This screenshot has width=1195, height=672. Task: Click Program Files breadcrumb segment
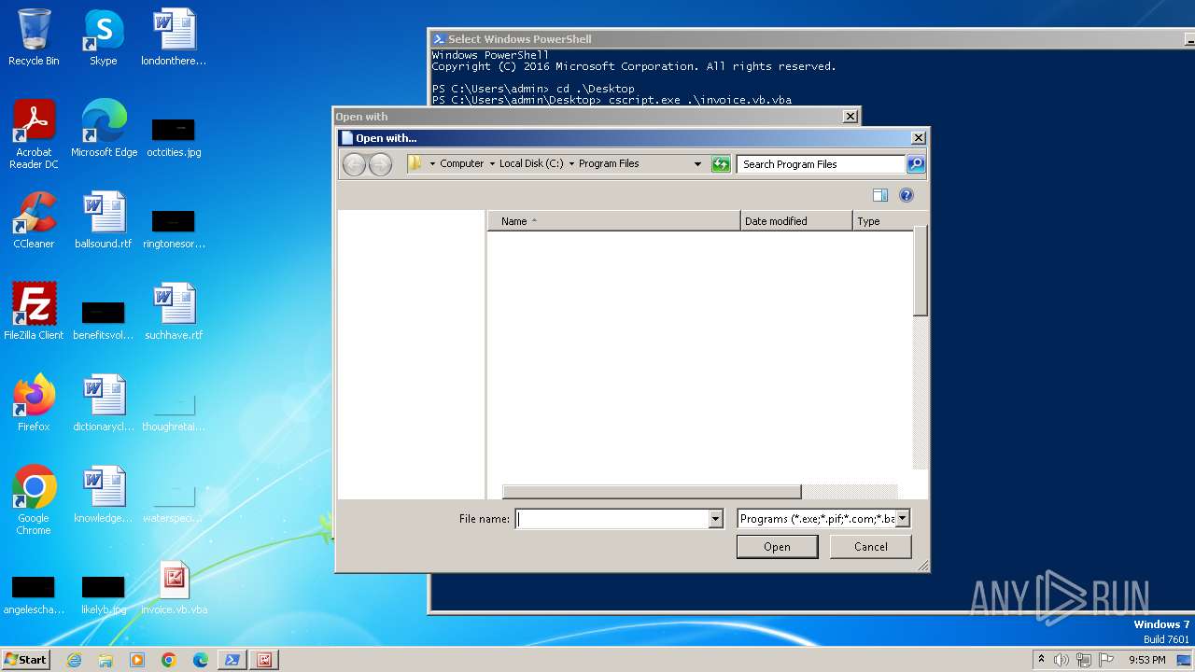609,164
